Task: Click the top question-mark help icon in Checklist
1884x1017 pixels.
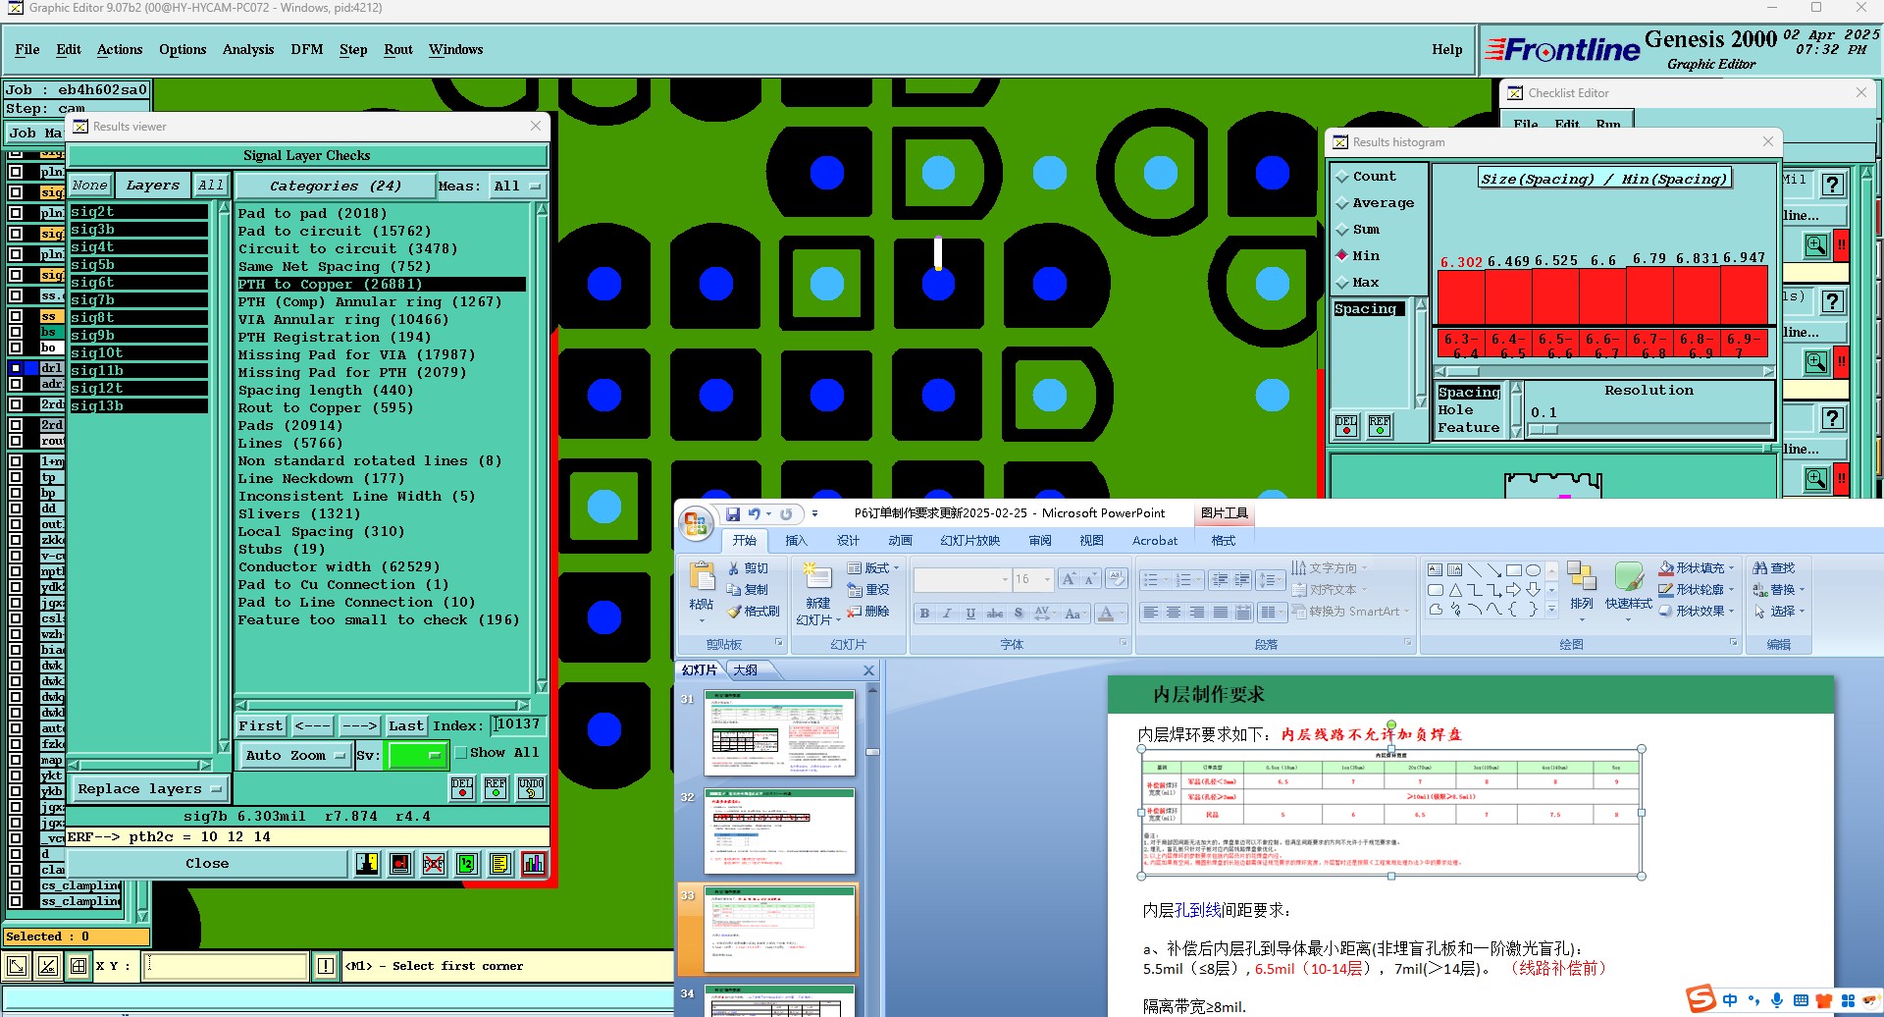Action: click(1832, 185)
